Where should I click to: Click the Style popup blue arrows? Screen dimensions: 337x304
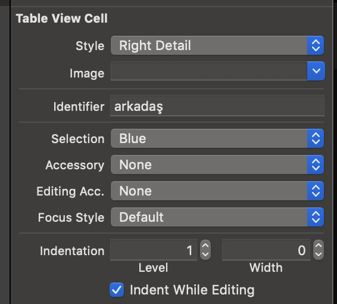tap(316, 45)
